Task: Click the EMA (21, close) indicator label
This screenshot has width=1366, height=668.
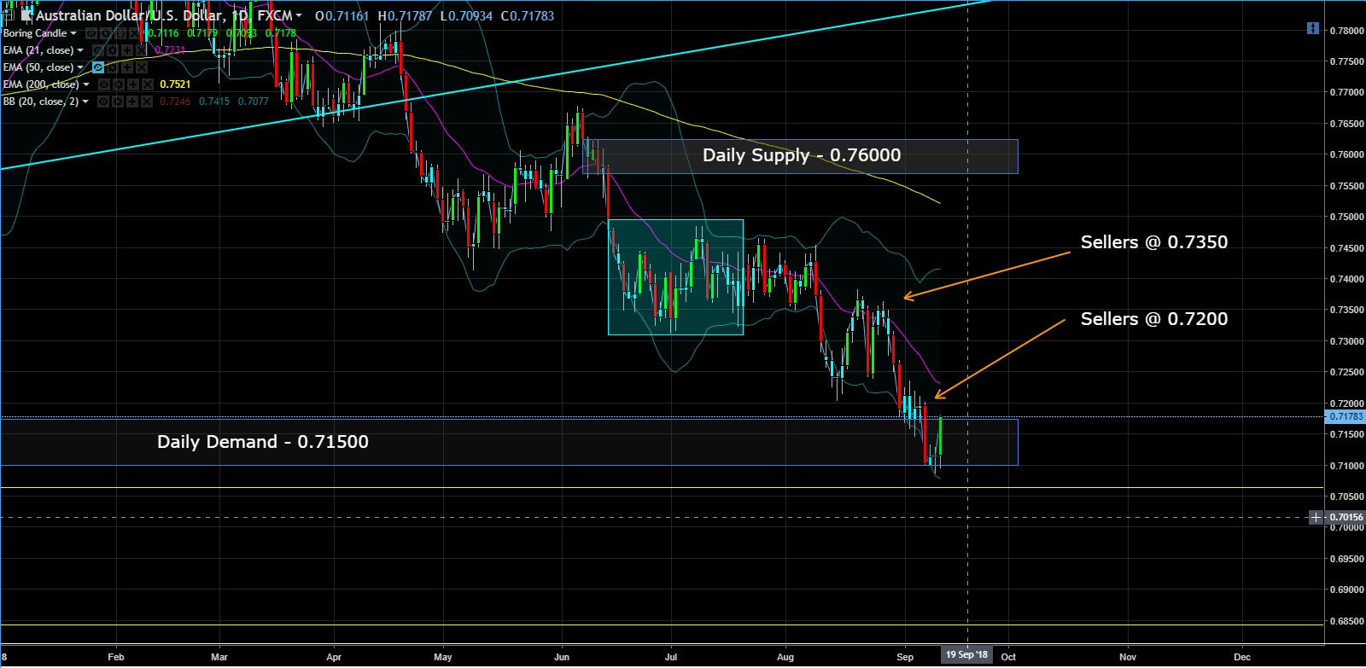Action: click(38, 50)
